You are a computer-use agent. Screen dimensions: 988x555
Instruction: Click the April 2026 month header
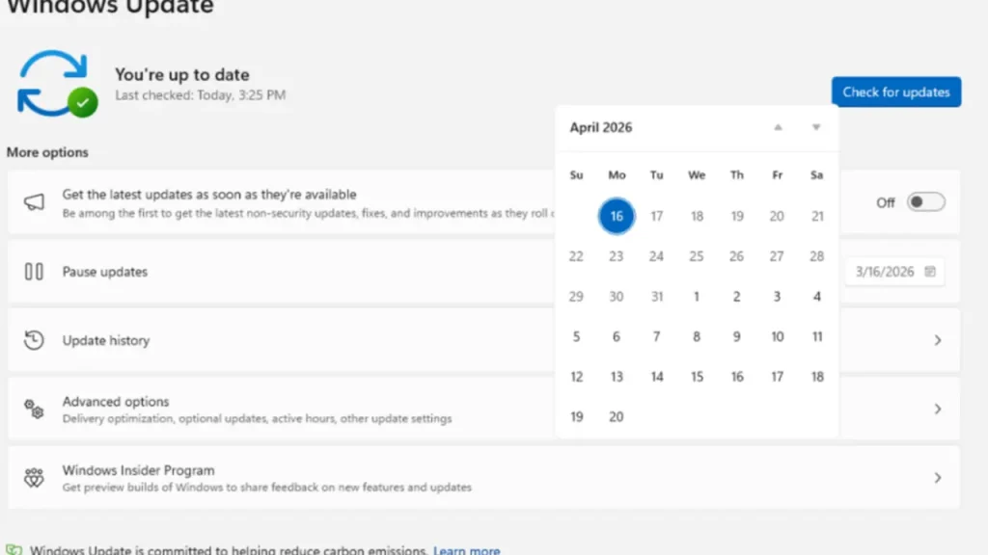coord(600,126)
